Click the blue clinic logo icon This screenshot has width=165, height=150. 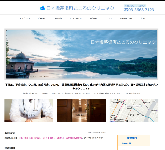(x=43, y=8)
